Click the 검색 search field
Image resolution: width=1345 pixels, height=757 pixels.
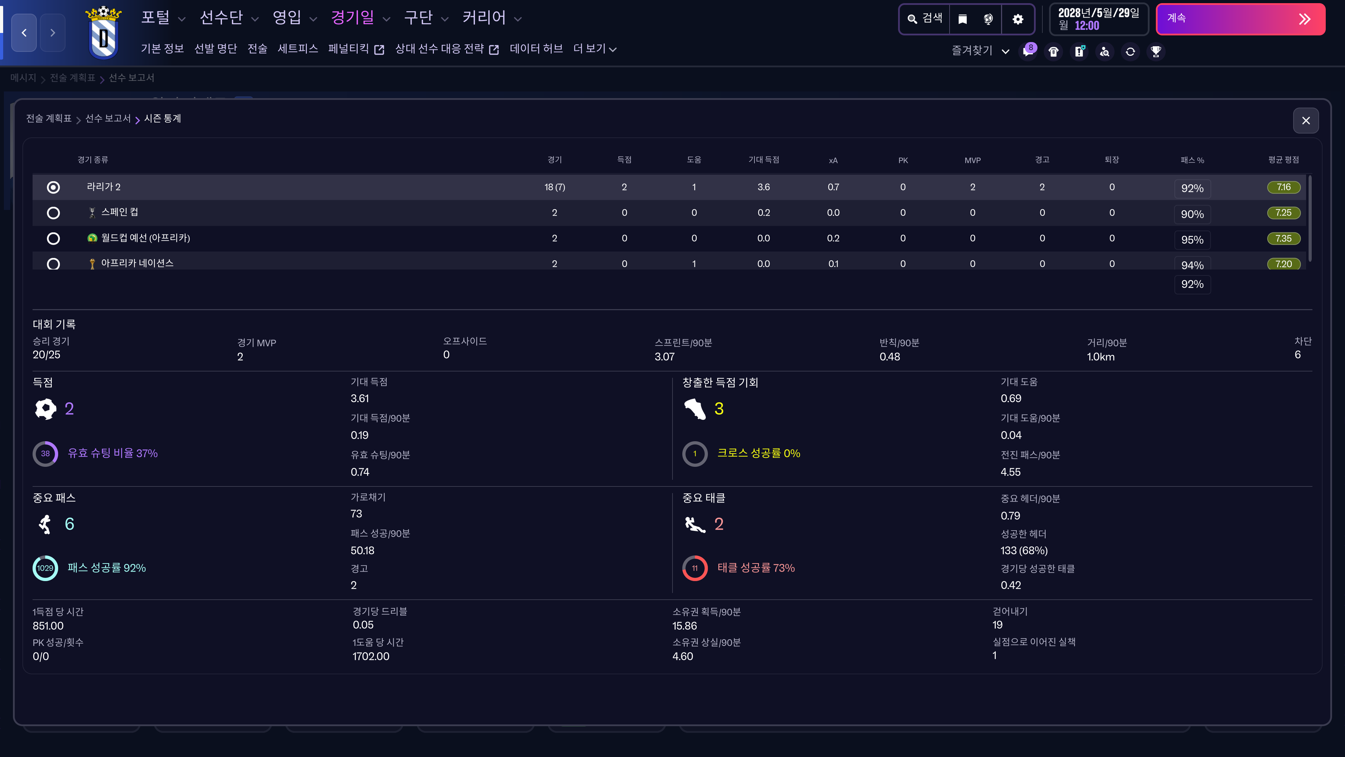coord(925,19)
